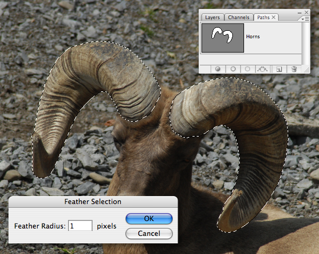Select the Horns path name
Viewport: 319px width, 254px height.
click(253, 37)
